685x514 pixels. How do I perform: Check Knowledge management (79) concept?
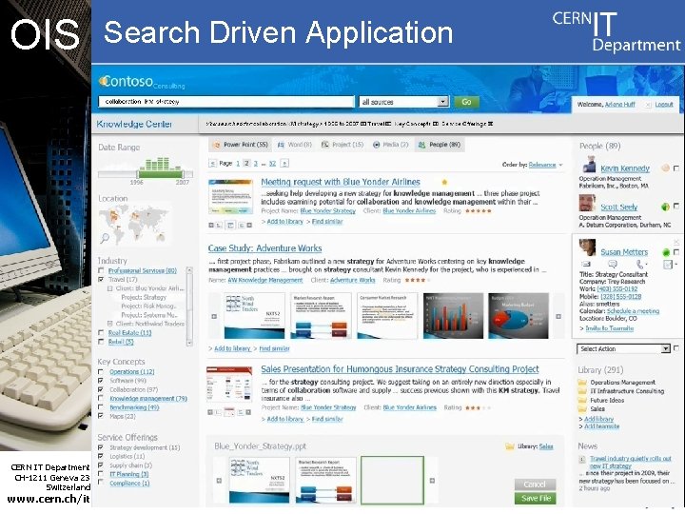coord(101,399)
